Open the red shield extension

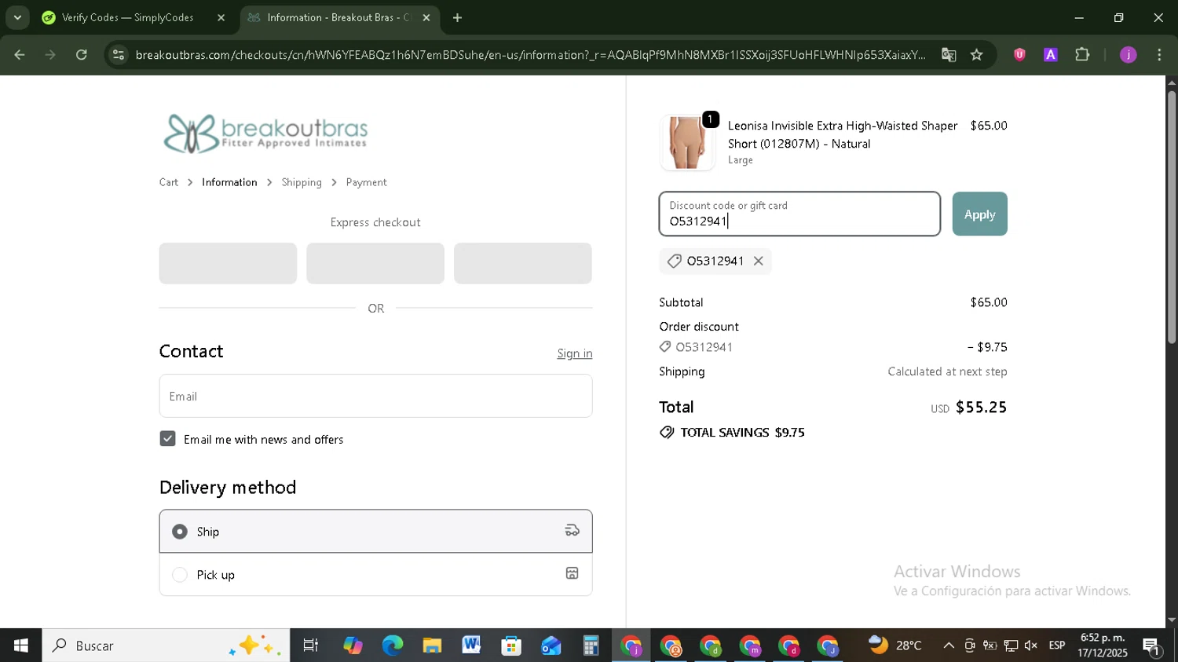point(1019,55)
